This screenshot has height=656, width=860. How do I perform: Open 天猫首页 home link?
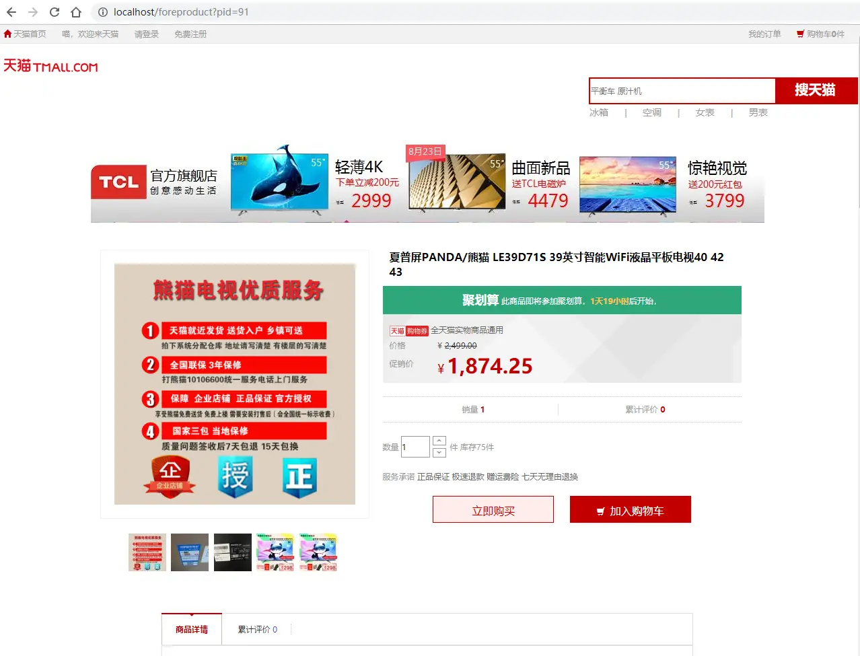pyautogui.click(x=25, y=34)
